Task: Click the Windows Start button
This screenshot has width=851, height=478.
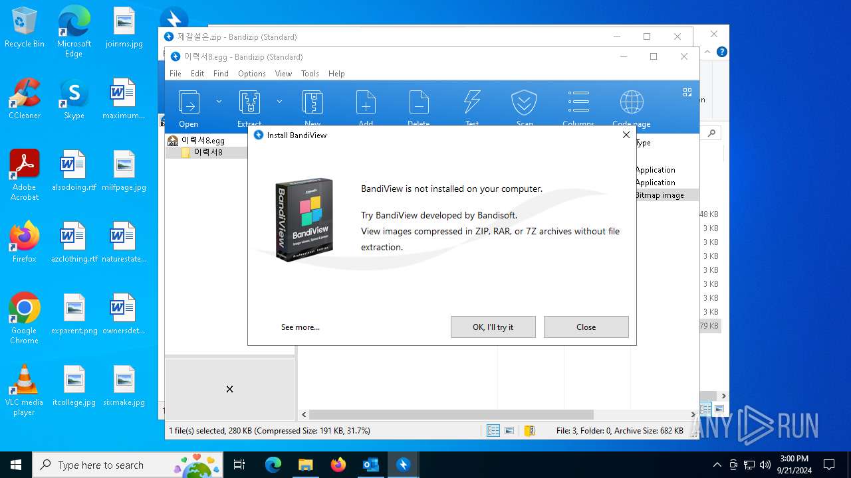Action: 16,465
